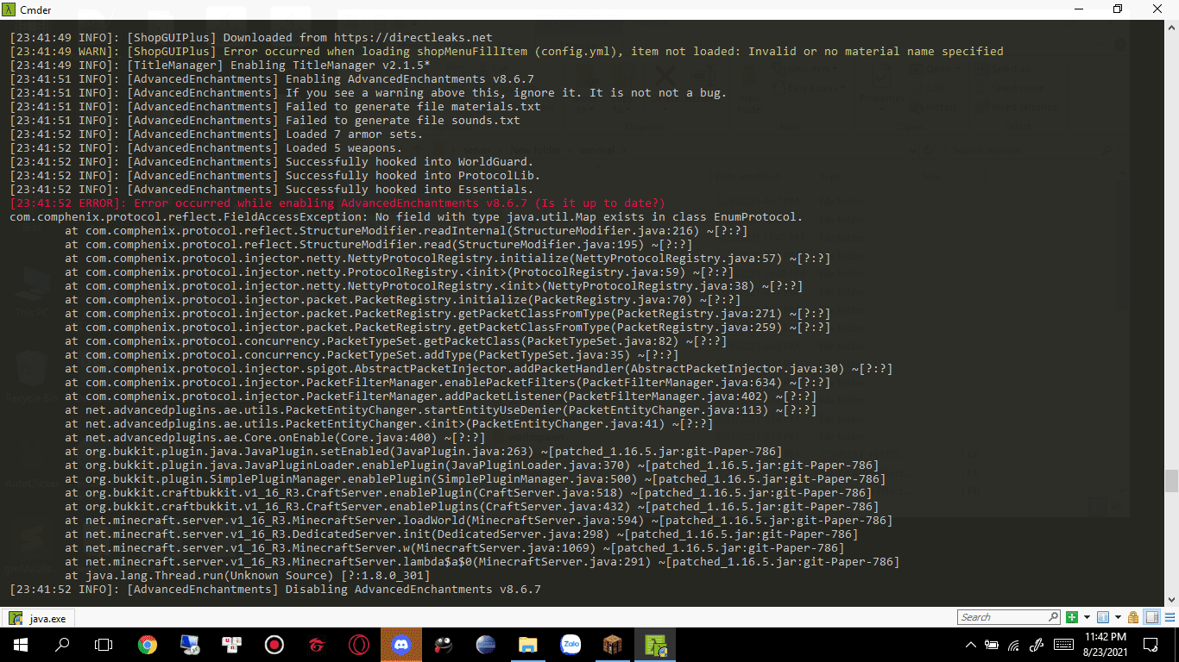Launch Google Chrome from the taskbar

tap(148, 644)
